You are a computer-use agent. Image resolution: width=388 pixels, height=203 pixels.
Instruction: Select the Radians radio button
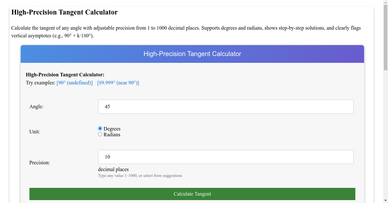(x=100, y=134)
